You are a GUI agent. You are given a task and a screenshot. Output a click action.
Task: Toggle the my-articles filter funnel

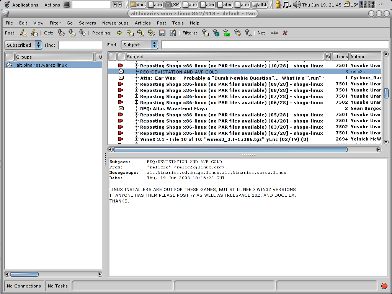[x=237, y=33]
